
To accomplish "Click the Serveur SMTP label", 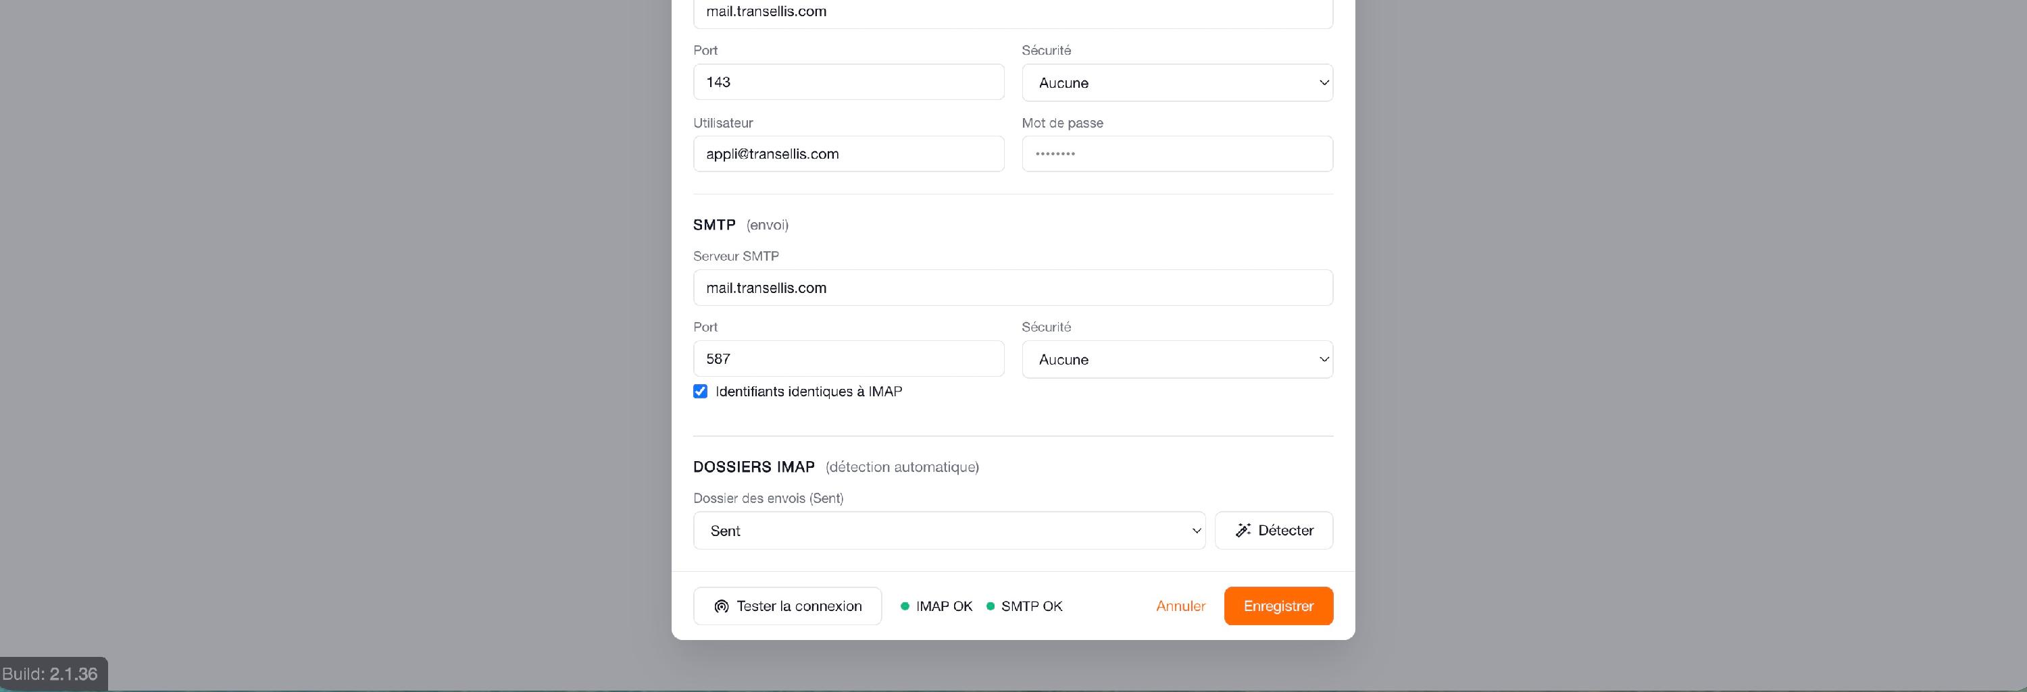I will click(x=736, y=257).
